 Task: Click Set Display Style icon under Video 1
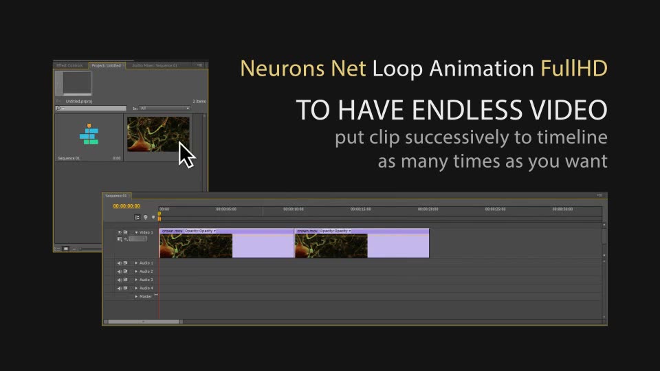tap(120, 239)
